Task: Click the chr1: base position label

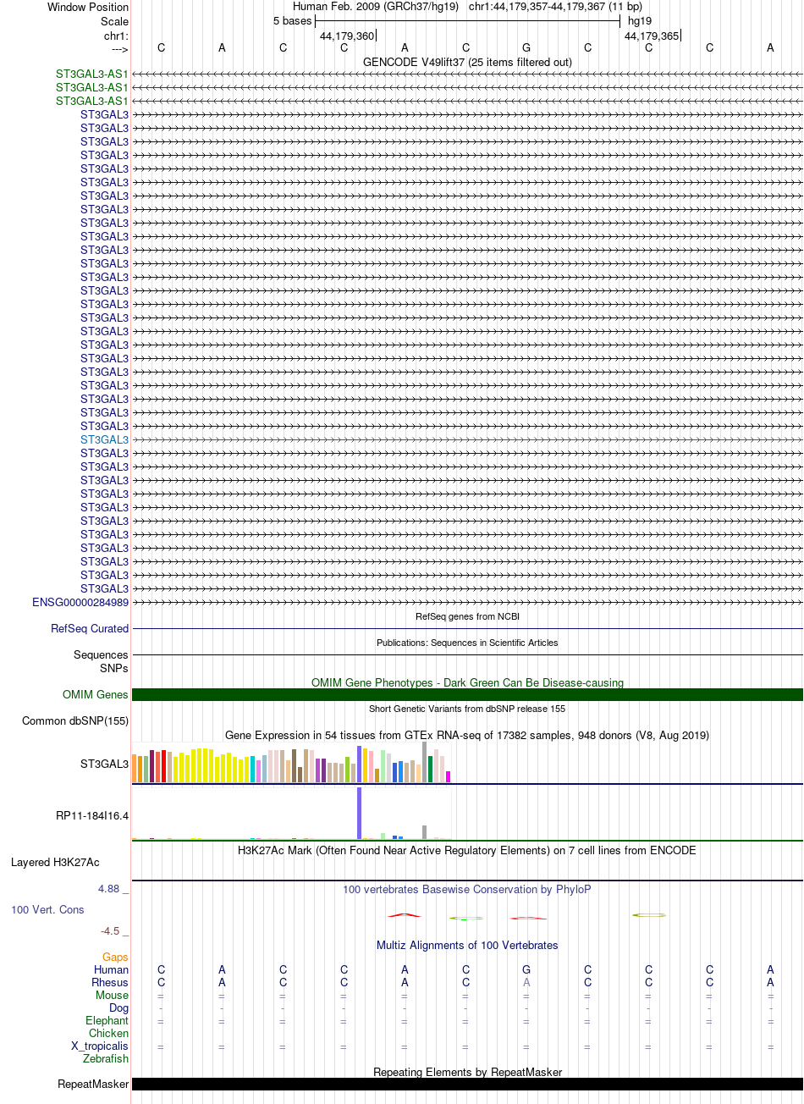Action: click(116, 36)
